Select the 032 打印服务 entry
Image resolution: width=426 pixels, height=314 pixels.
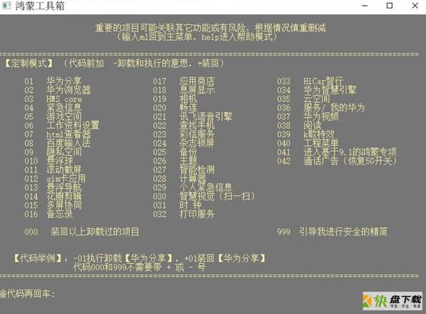tap(184, 214)
